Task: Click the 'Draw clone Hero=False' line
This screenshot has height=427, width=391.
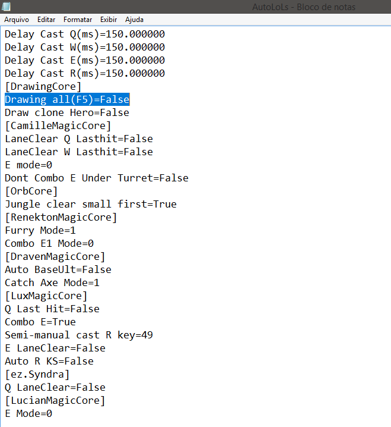Action: (67, 113)
